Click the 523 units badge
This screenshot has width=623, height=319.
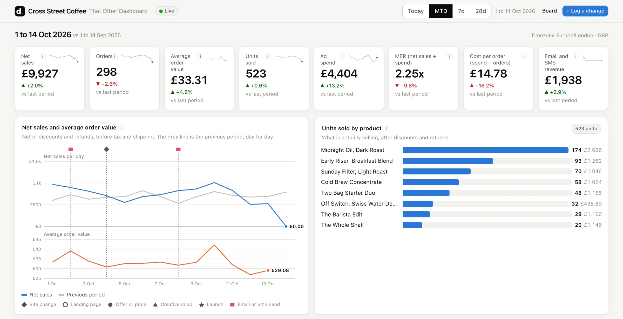click(586, 129)
